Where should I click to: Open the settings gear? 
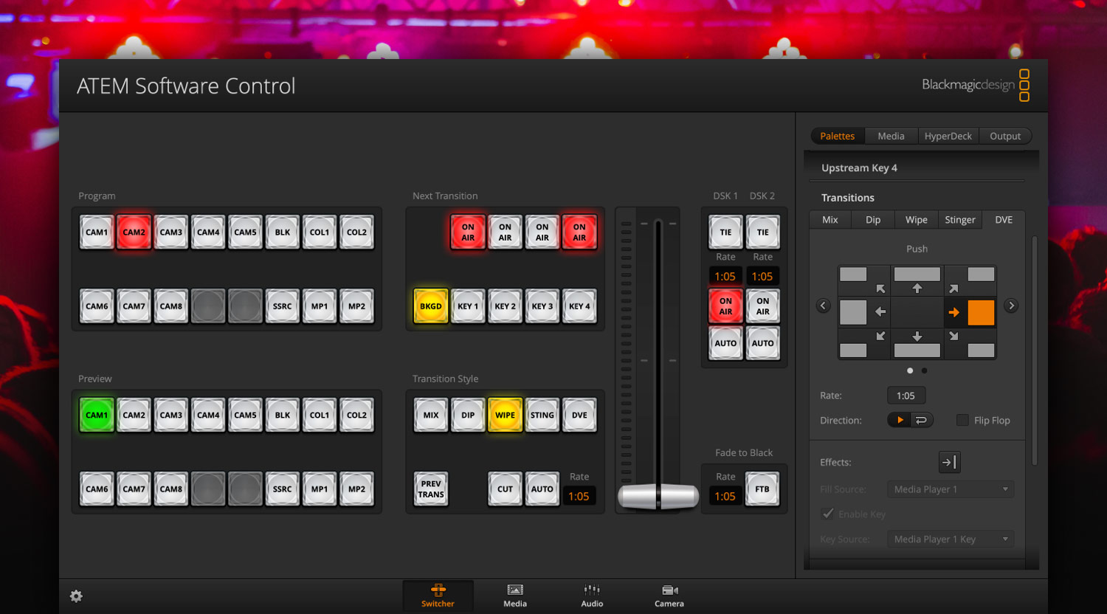coord(76,596)
